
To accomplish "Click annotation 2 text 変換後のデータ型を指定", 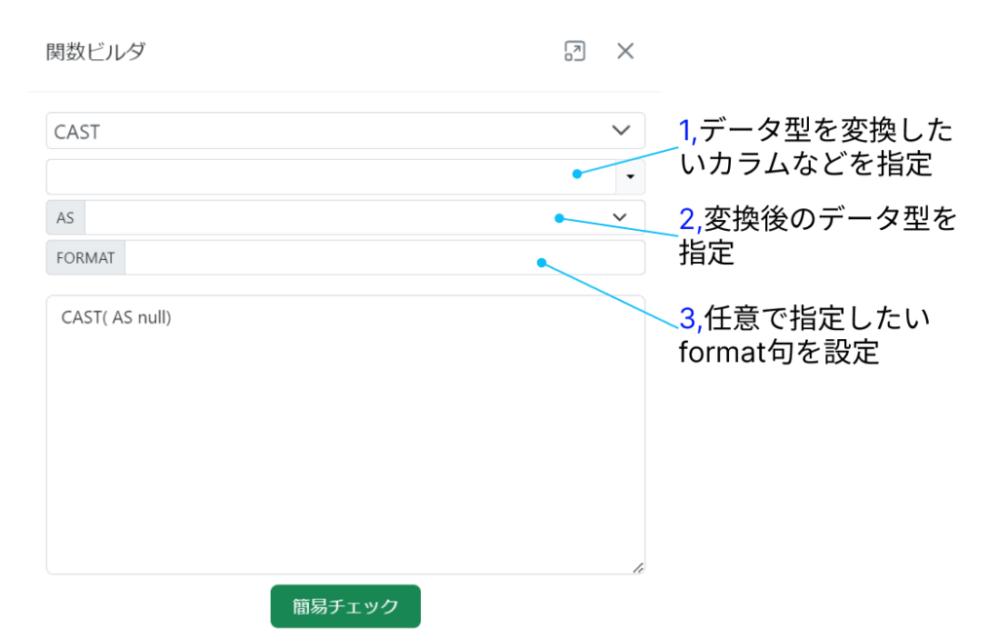I will click(x=817, y=235).
